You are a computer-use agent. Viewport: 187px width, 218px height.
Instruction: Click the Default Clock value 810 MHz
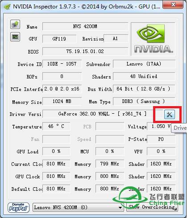[x=56, y=189]
